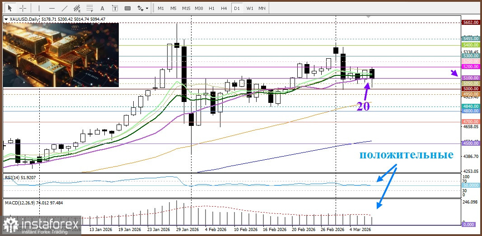Click the 5000.00 price level label
The width and height of the screenshot is (482, 236).
click(471, 89)
